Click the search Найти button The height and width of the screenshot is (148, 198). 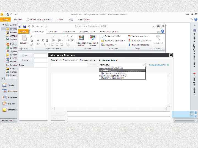click(92, 65)
